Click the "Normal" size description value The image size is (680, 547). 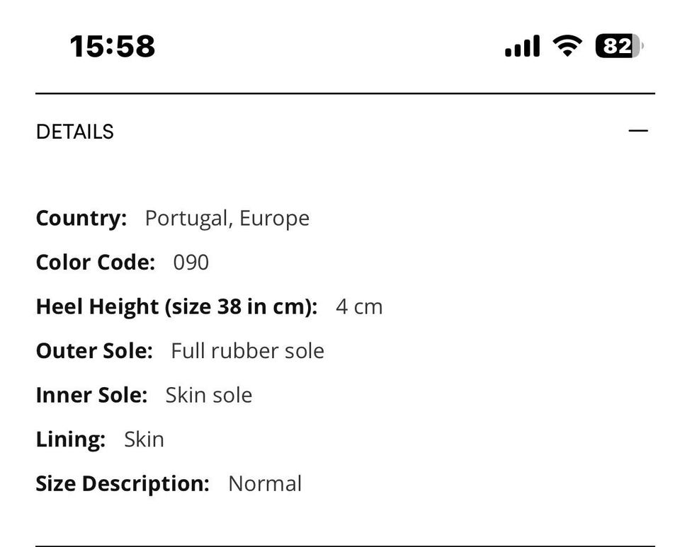pos(265,484)
